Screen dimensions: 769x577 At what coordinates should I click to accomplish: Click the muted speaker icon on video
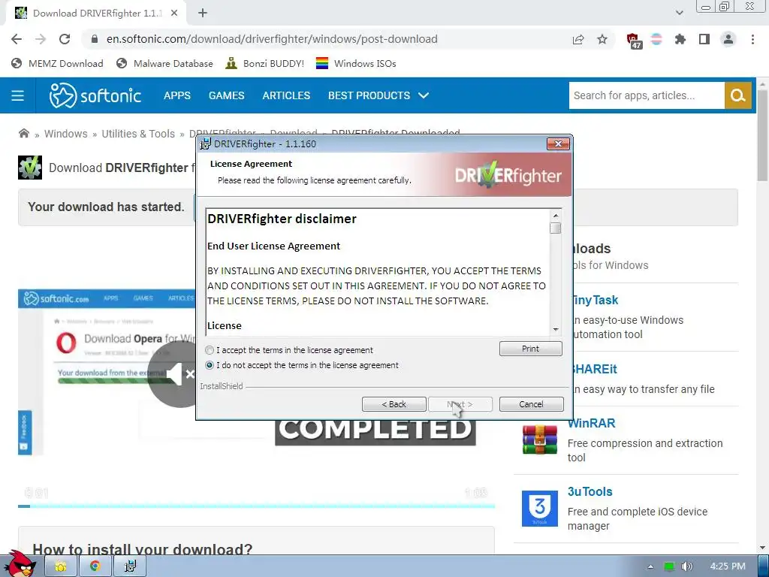point(180,374)
